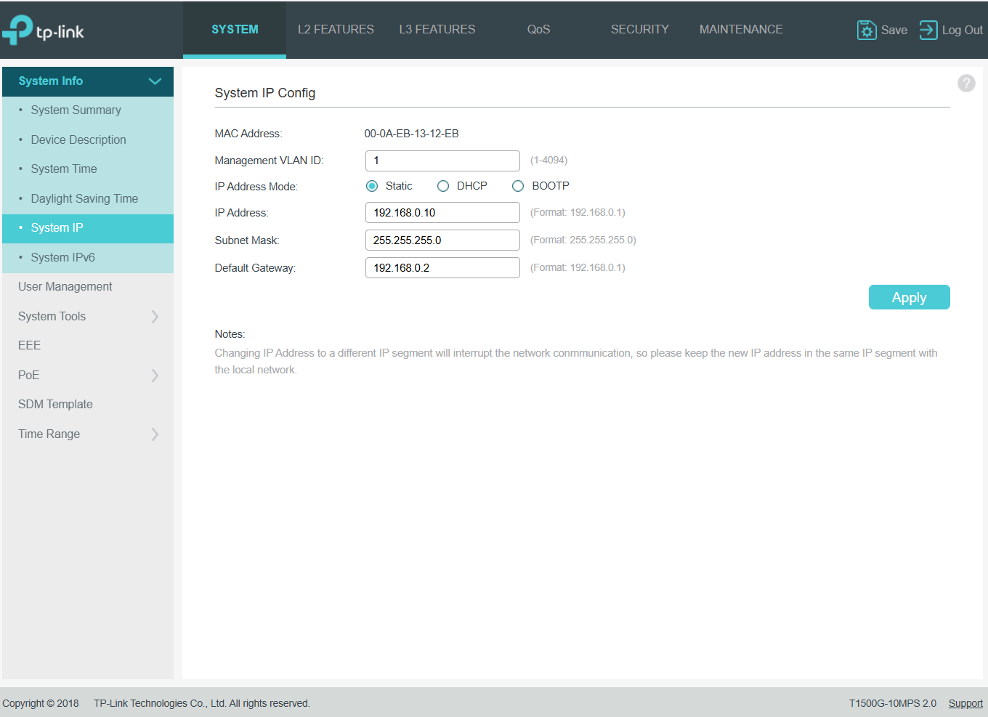Viewport: 988px width, 717px height.
Task: Navigate to Daylight Saving Time page
Action: 84,199
